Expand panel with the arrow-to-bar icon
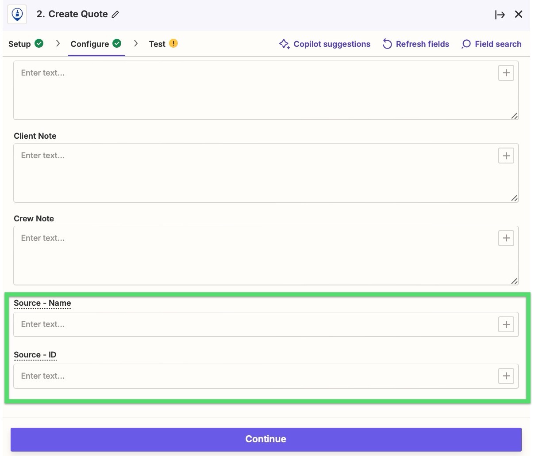 pos(500,15)
